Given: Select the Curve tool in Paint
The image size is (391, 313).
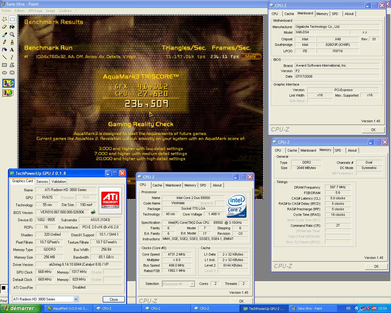Looking at the screenshot, I should [12, 57].
